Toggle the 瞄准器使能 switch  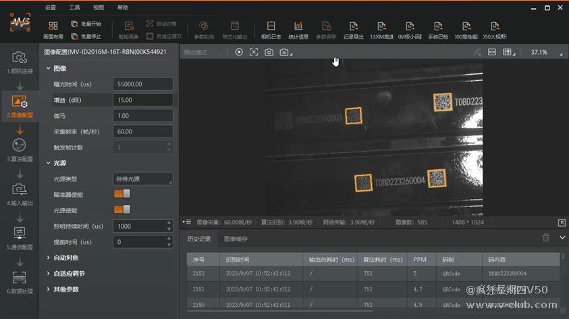pos(122,194)
